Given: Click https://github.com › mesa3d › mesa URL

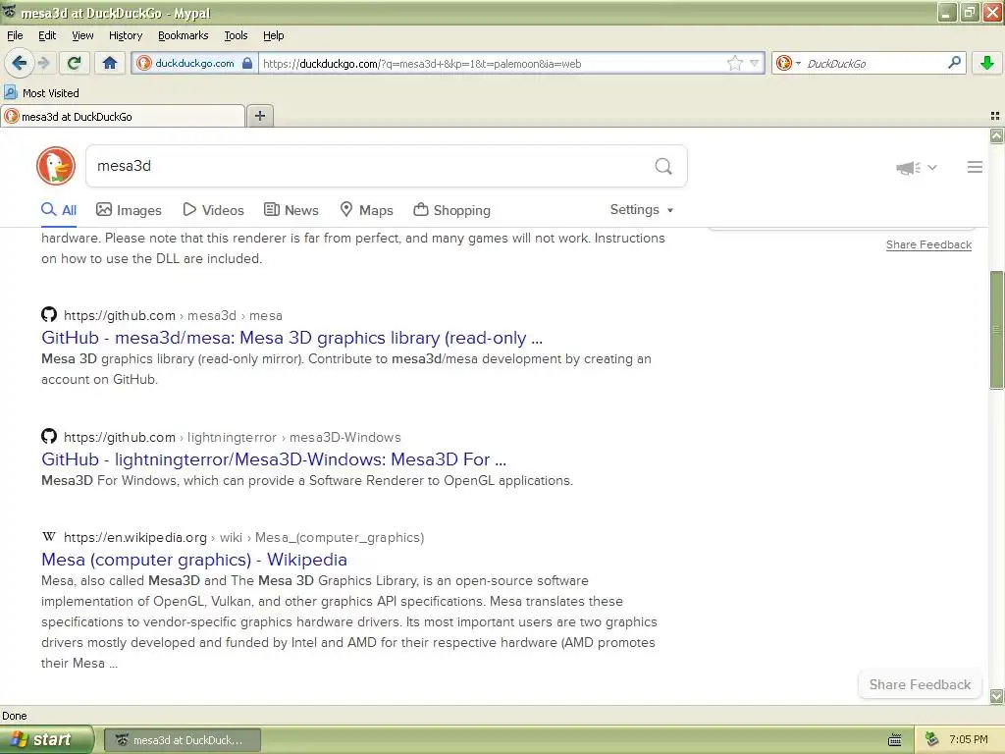Looking at the screenshot, I should point(173,315).
